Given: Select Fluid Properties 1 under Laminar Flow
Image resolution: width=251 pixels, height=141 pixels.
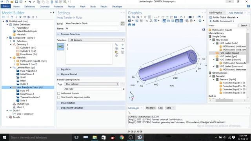Looking at the screenshot, I should click(x=29, y=71).
